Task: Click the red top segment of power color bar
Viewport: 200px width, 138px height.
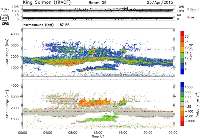Action: click(182, 33)
